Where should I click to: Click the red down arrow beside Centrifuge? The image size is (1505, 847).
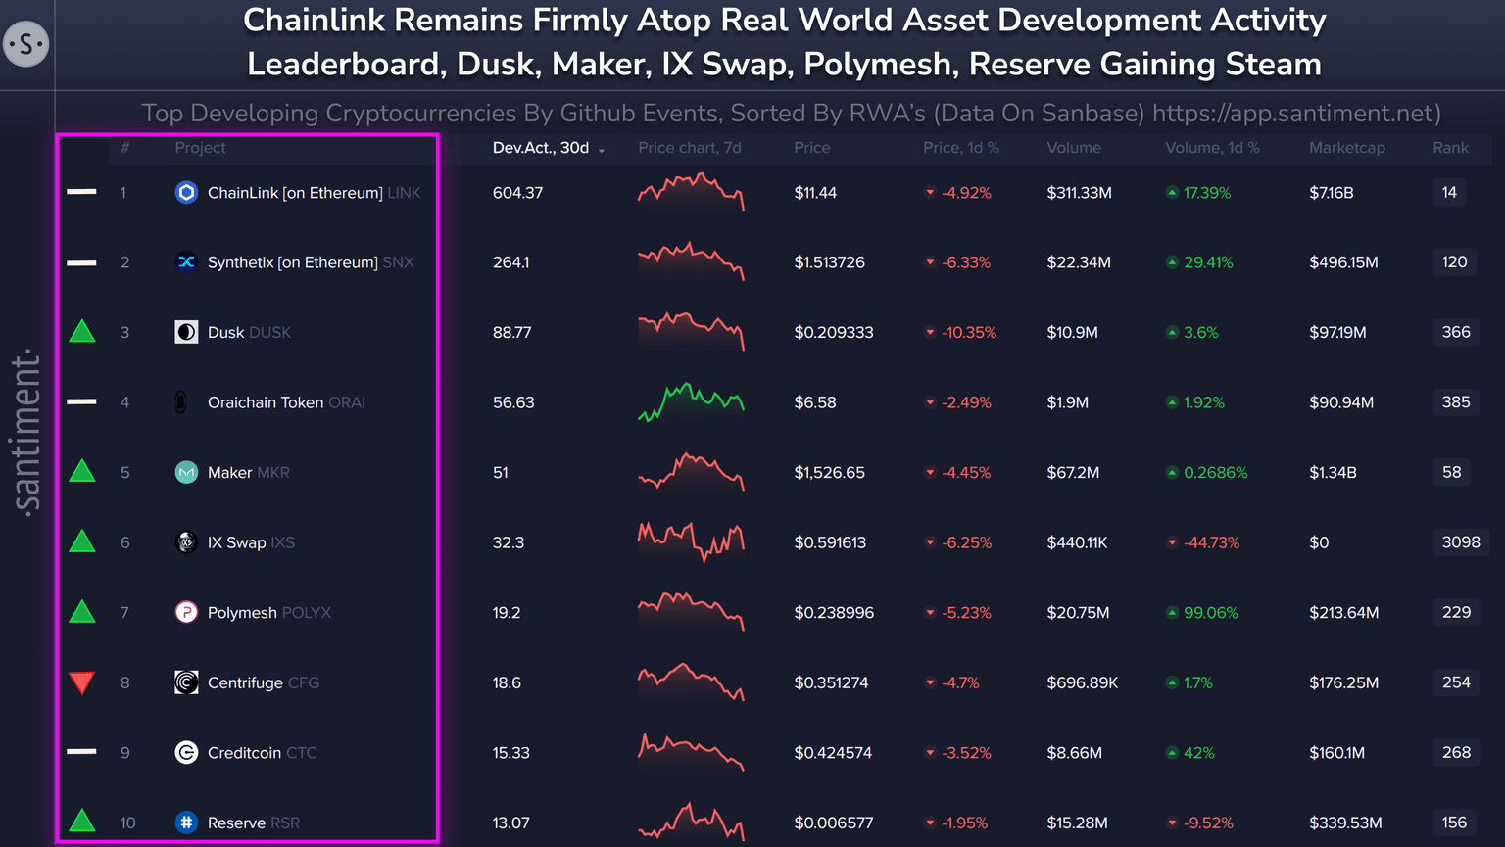coord(82,682)
